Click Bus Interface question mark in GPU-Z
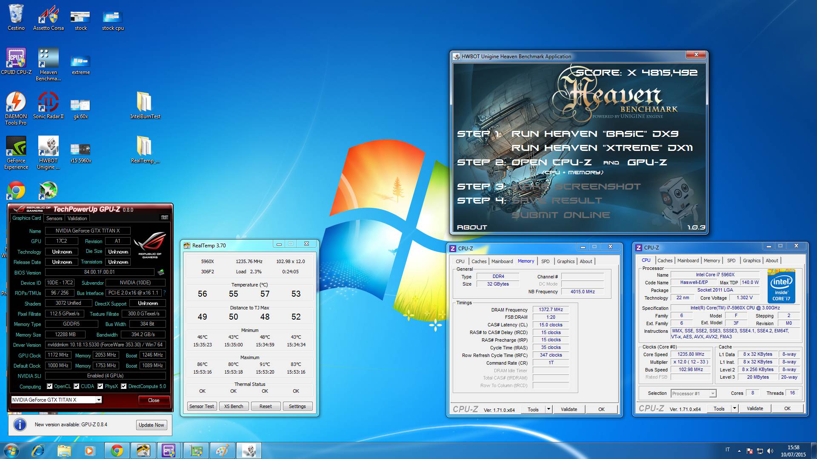Image resolution: width=817 pixels, height=459 pixels. tap(164, 293)
